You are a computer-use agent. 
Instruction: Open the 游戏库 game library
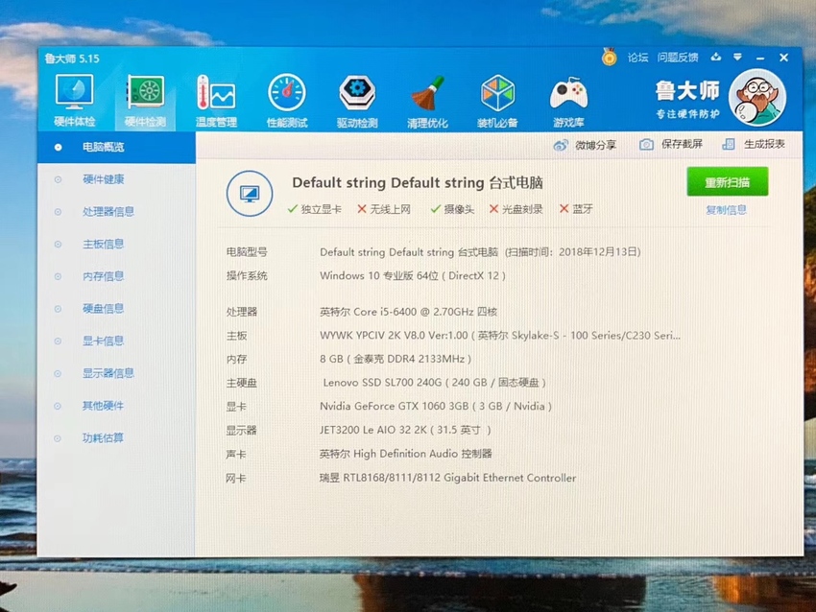(x=568, y=101)
